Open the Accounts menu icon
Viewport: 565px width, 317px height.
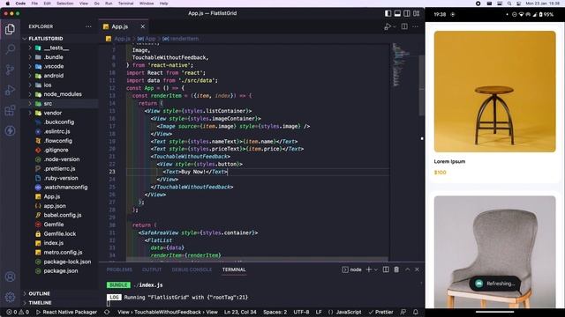click(x=10, y=276)
